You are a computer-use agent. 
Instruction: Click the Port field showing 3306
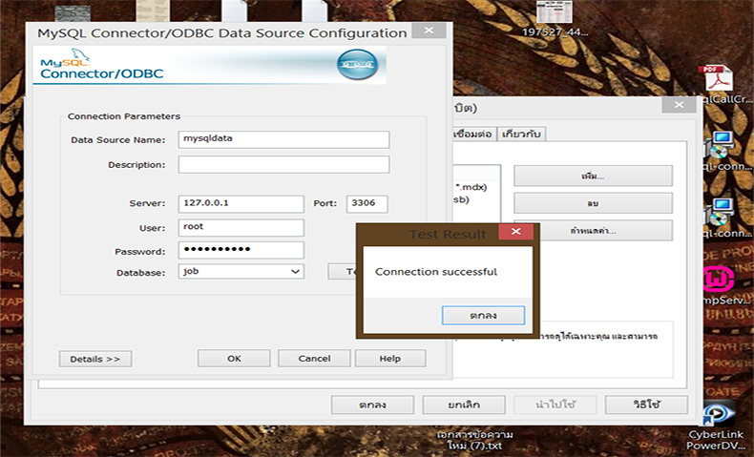[x=367, y=204]
